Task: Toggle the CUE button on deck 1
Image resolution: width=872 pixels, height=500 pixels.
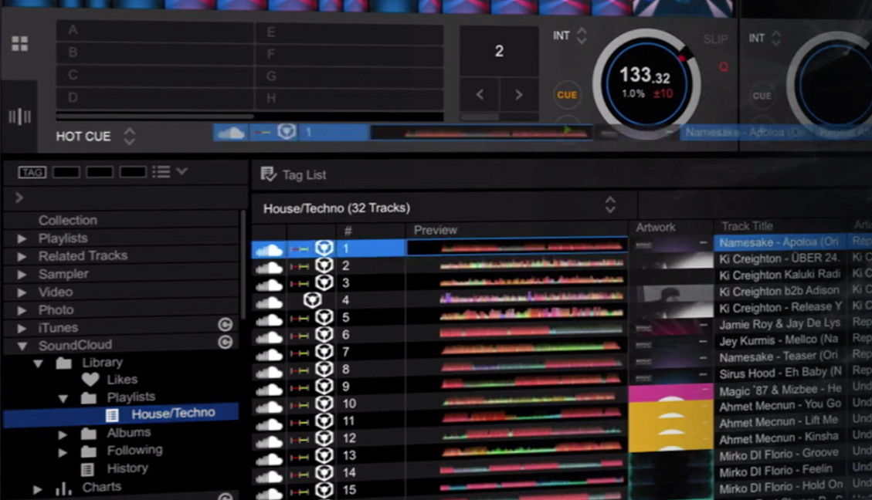Action: coord(567,95)
